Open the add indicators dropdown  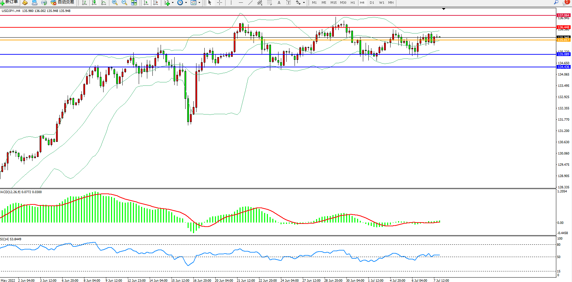pos(169,3)
